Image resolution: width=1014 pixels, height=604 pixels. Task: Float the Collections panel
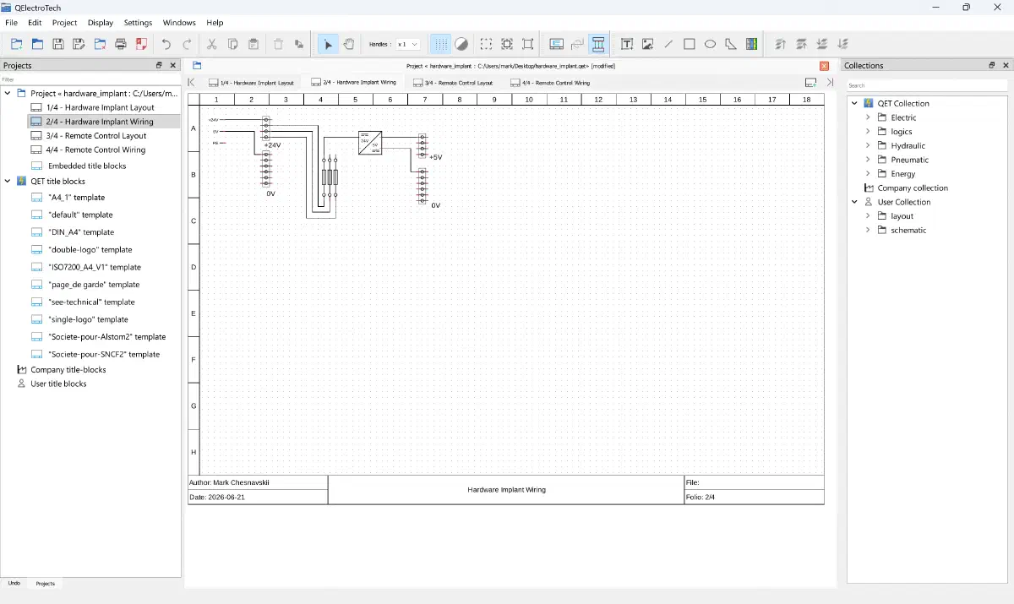click(x=992, y=65)
